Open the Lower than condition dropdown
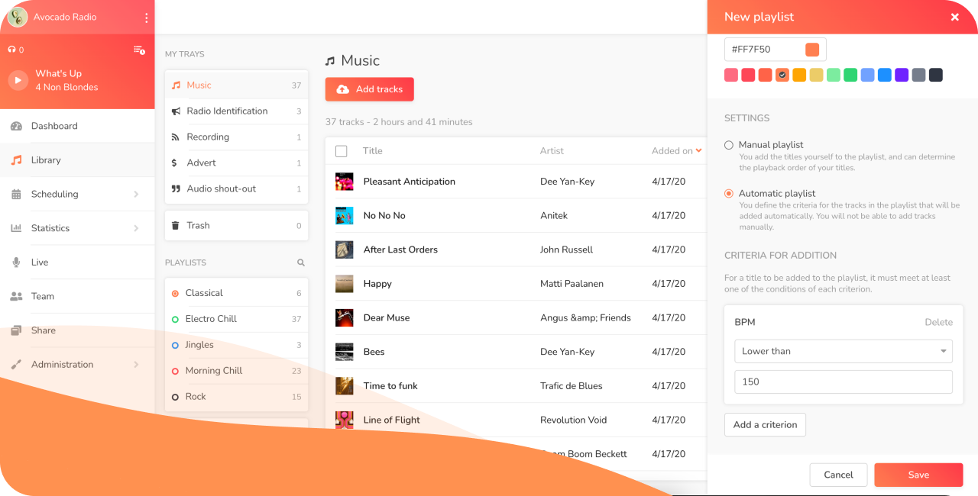978x496 pixels. point(843,351)
